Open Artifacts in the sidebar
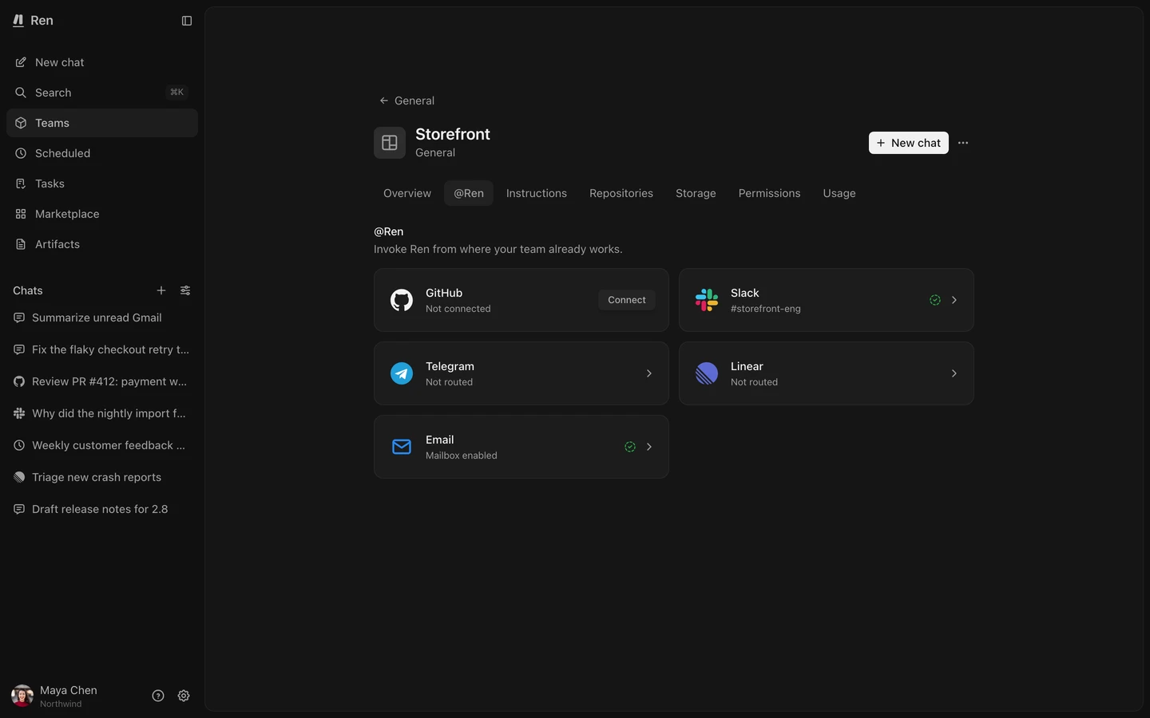This screenshot has height=718, width=1150. 102,244
